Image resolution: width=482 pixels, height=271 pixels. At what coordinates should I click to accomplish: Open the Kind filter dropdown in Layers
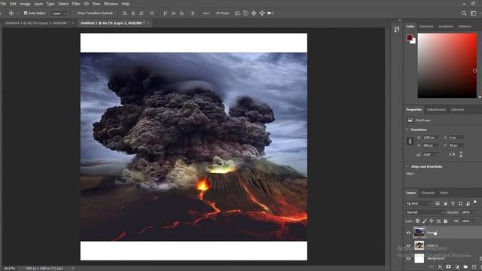(x=419, y=203)
